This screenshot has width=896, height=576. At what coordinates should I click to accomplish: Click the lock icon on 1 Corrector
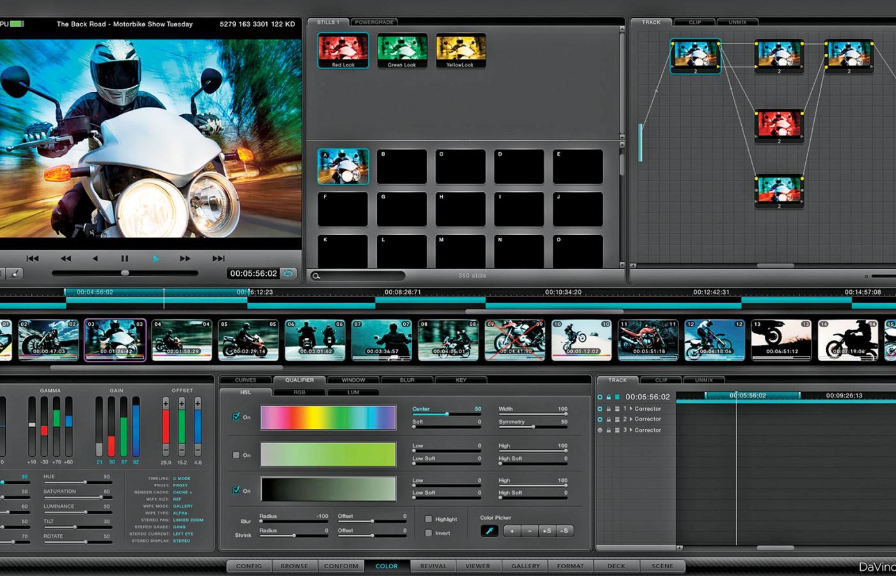(x=608, y=408)
